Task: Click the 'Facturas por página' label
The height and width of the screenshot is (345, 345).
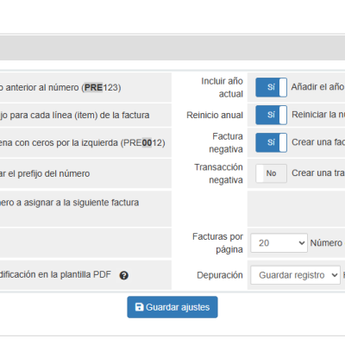Action: (x=217, y=243)
